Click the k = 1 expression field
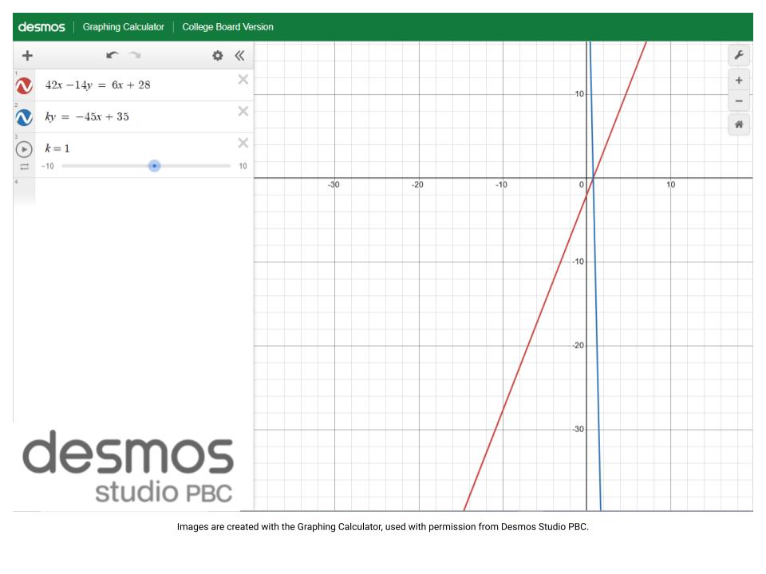This screenshot has width=766, height=574. [57, 148]
